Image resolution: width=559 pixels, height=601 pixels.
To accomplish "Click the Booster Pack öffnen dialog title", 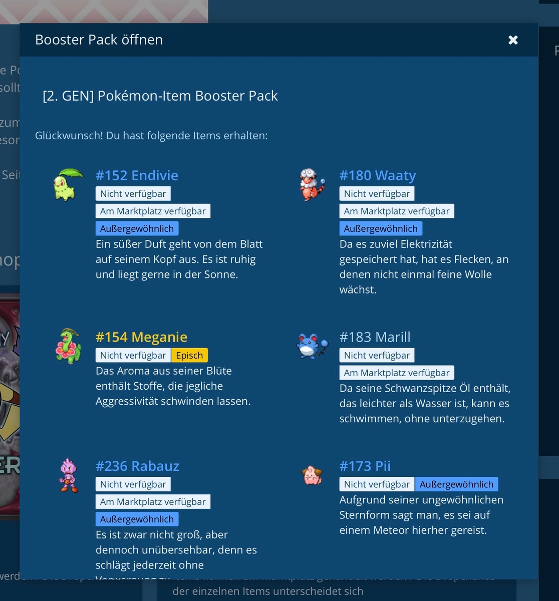I will click(x=99, y=40).
